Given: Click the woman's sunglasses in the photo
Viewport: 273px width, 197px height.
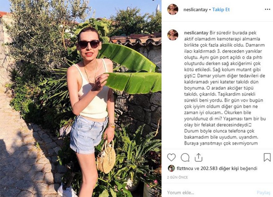Looking at the screenshot, I should point(89,44).
